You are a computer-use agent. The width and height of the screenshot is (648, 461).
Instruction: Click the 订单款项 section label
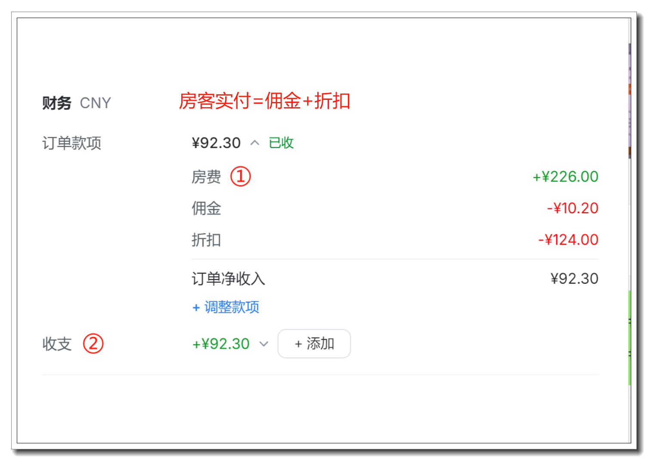(71, 143)
